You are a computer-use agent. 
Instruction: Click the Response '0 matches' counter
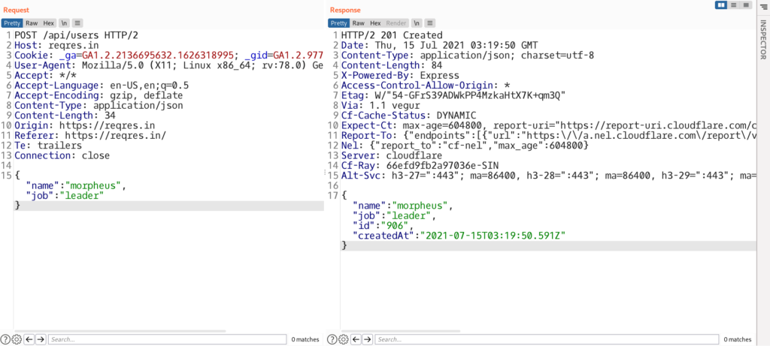click(x=738, y=340)
